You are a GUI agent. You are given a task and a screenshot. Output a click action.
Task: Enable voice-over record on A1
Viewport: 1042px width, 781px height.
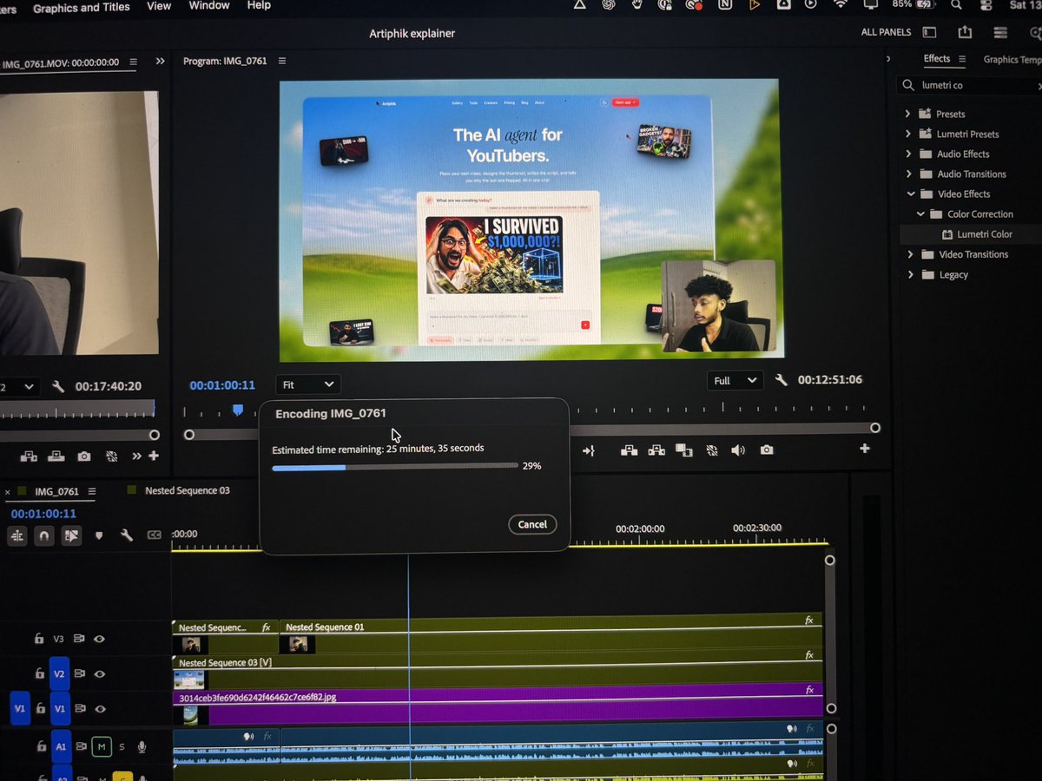[x=142, y=746]
